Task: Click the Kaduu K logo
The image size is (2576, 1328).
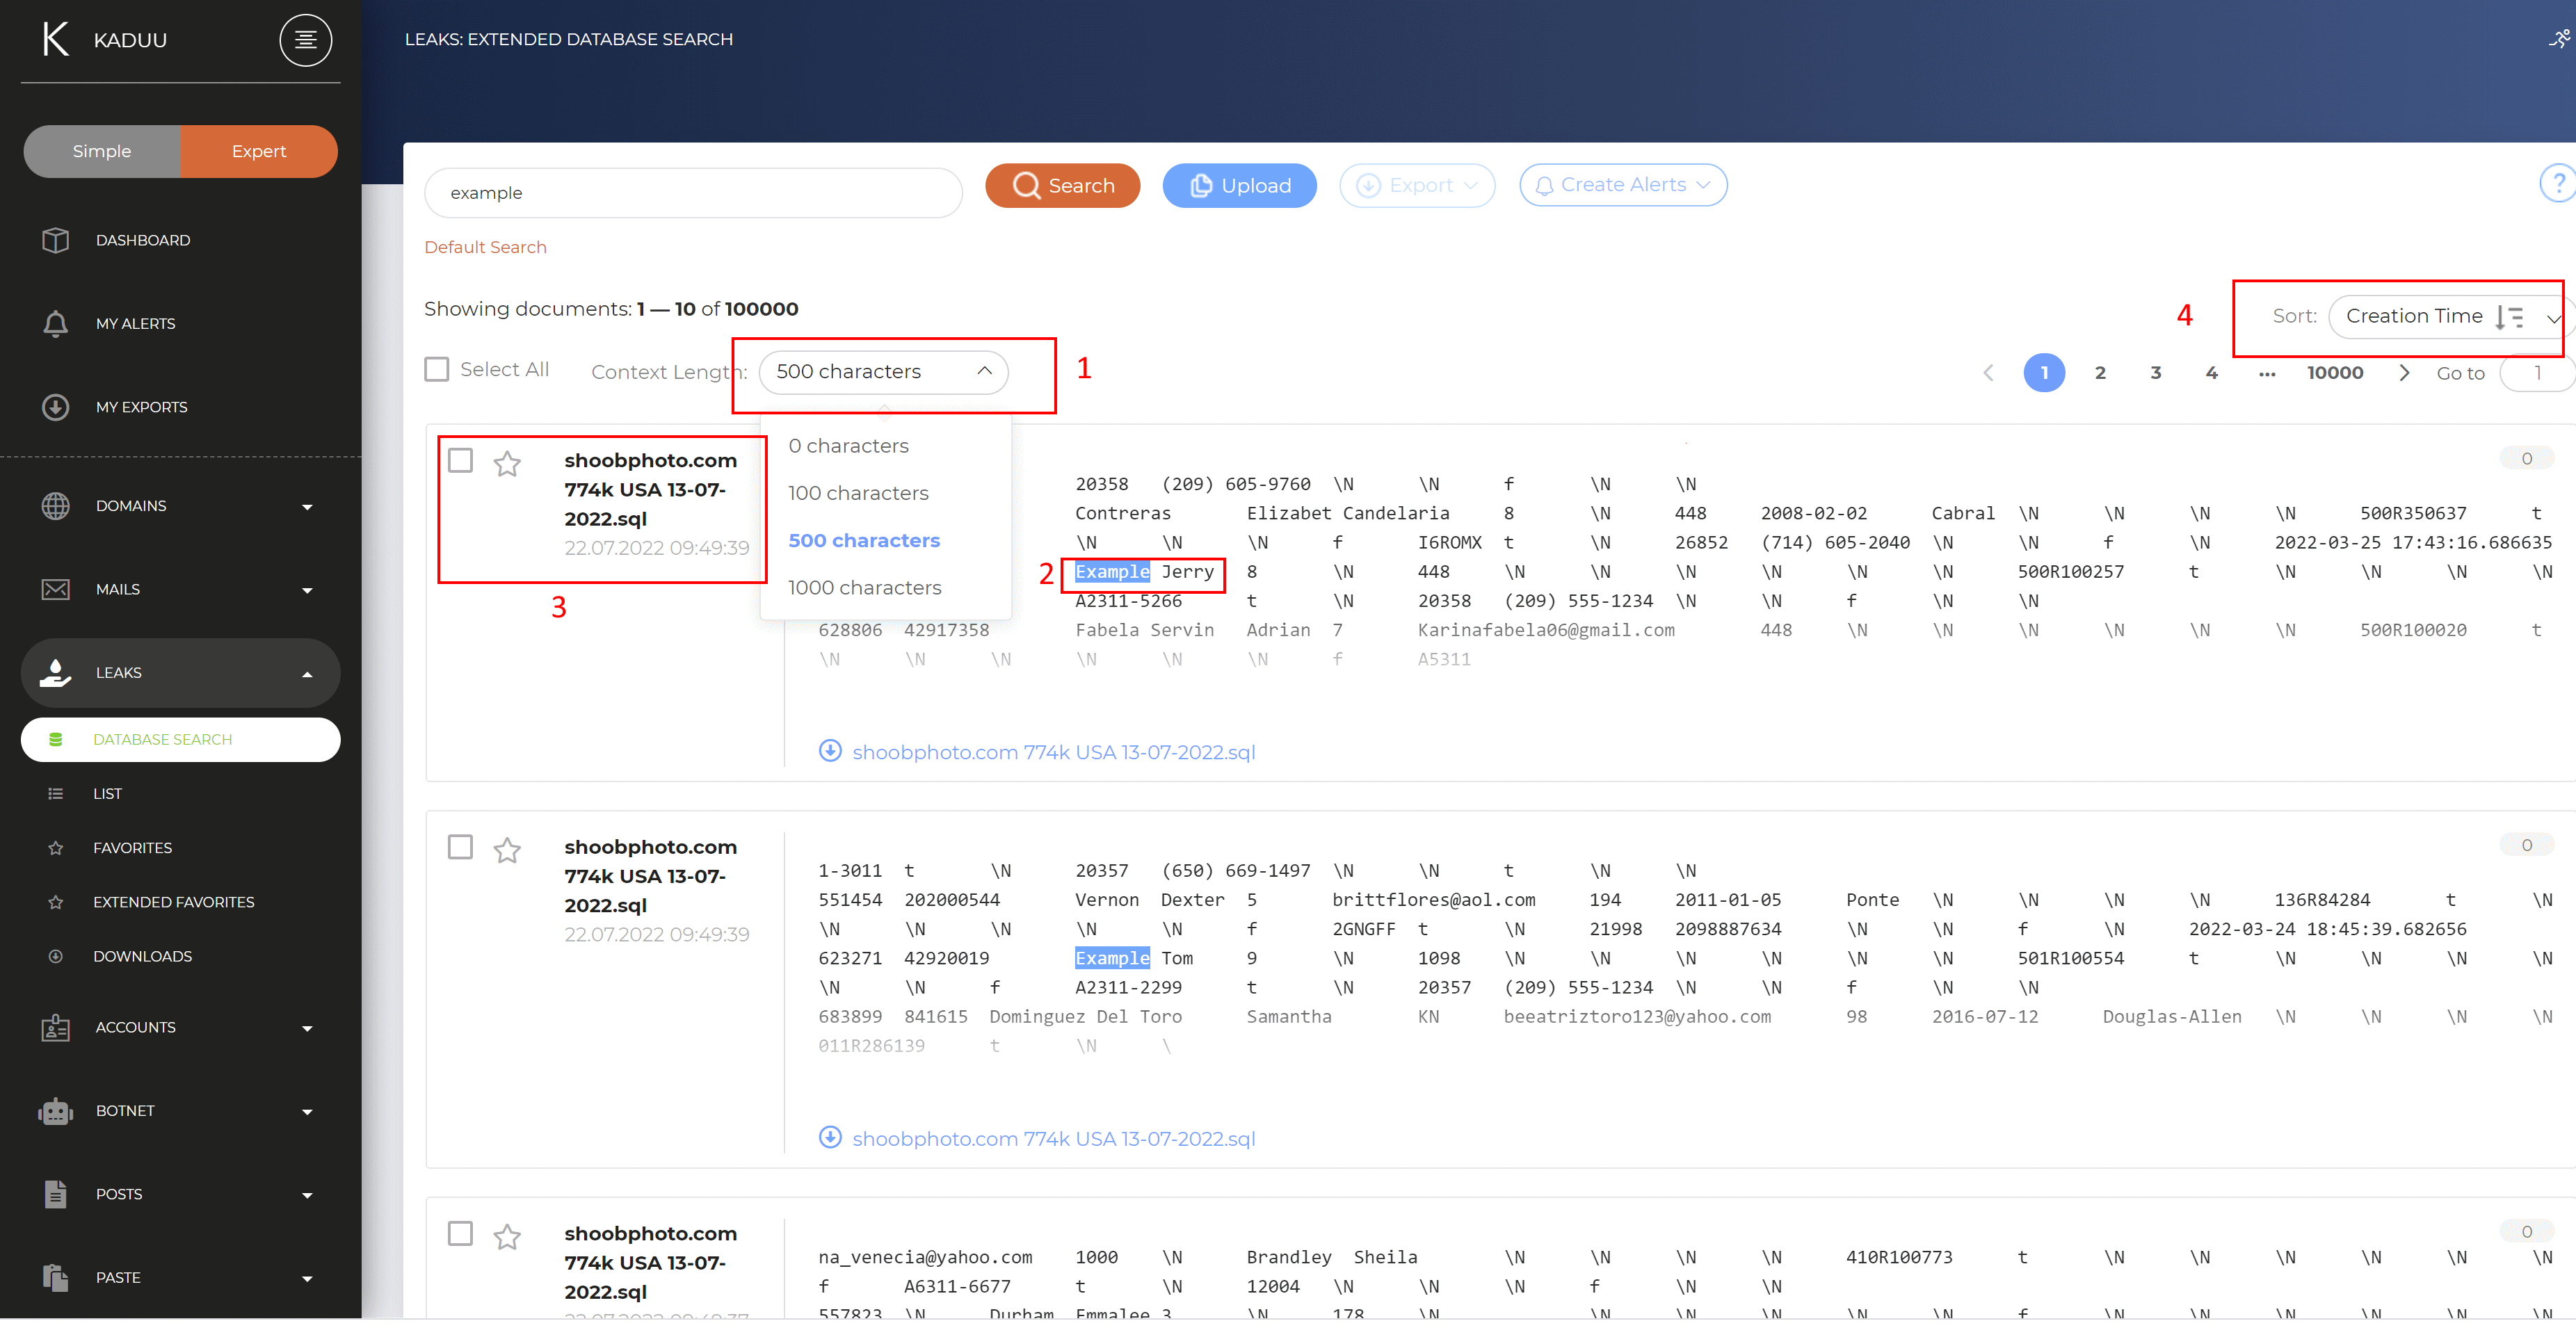Action: point(55,39)
